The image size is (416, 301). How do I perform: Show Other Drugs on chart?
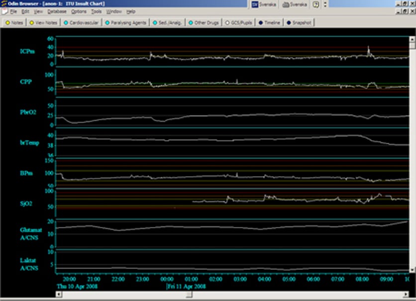204,23
